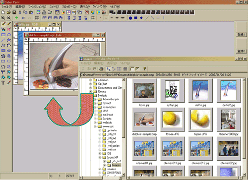Click the lower registration button on right panel
248x180 pixels.
click(241, 51)
